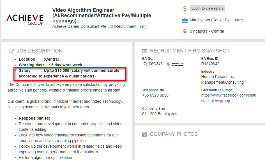Click the Singapore - Central location text
The height and width of the screenshot is (160, 265).
[x=207, y=31]
